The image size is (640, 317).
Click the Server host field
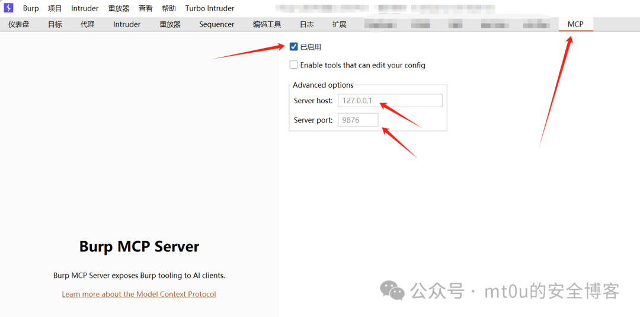(390, 100)
